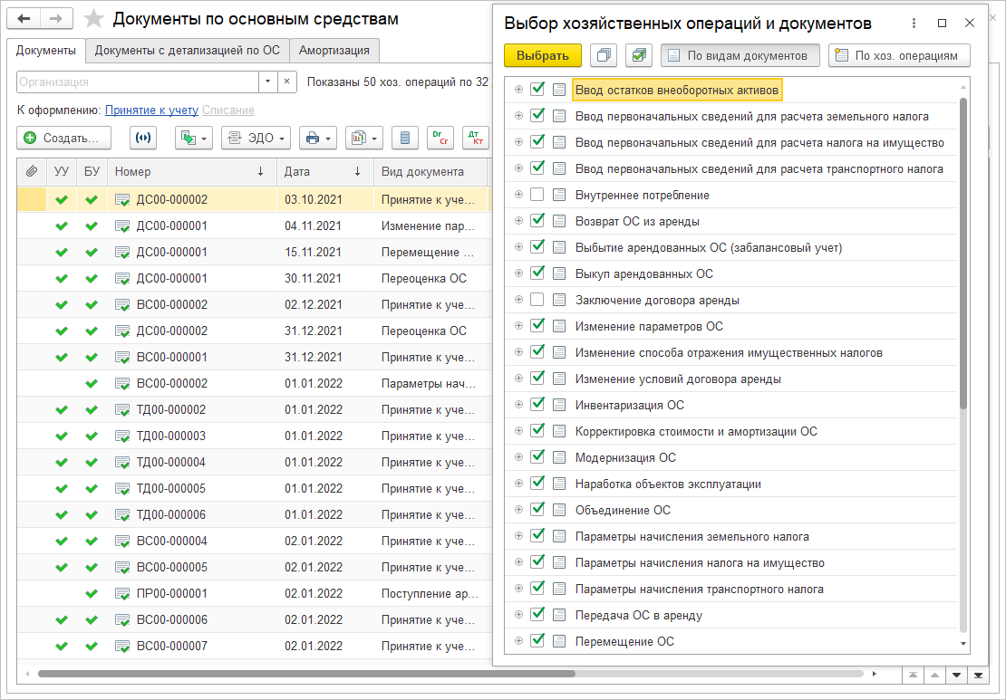The image size is (1006, 700).
Task: Expand the Инвентаризация ОС tree node
Action: 518,405
